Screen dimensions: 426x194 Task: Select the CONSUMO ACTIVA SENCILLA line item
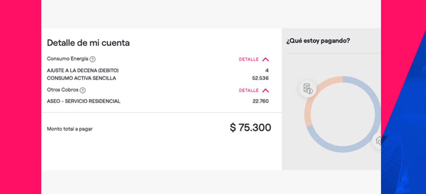(81, 78)
